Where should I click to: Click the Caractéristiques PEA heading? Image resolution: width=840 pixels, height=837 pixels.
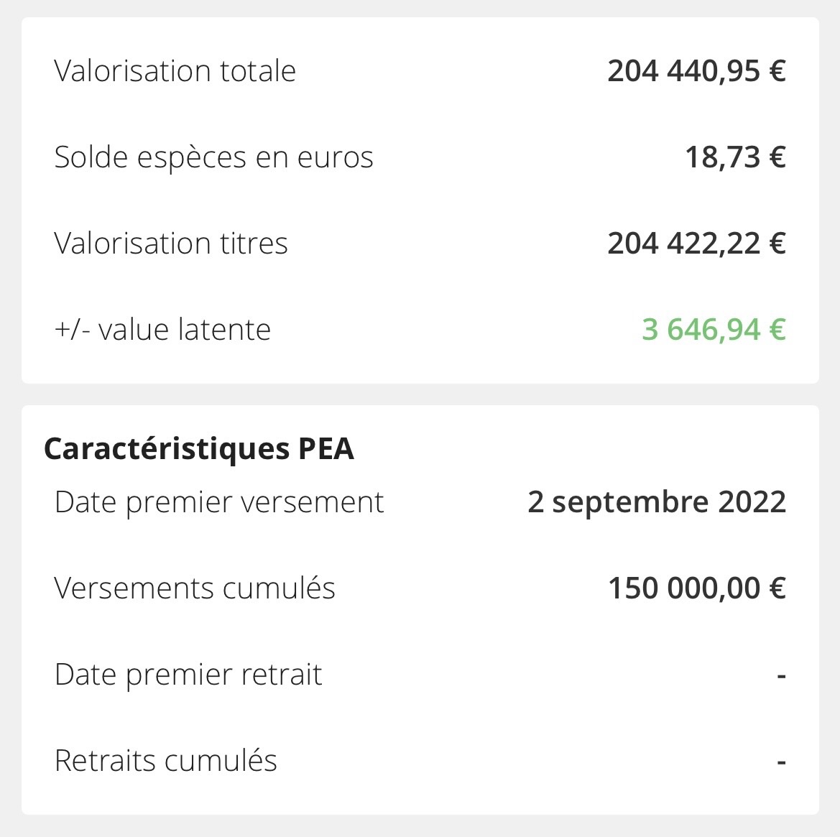[199, 449]
